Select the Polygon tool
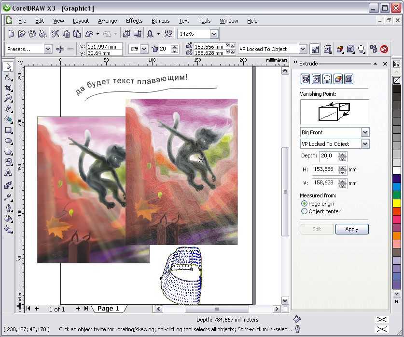404x337 pixels. coord(9,151)
